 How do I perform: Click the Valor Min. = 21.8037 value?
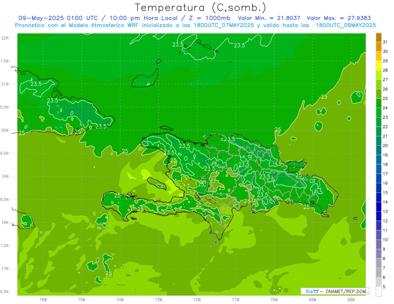269,18
